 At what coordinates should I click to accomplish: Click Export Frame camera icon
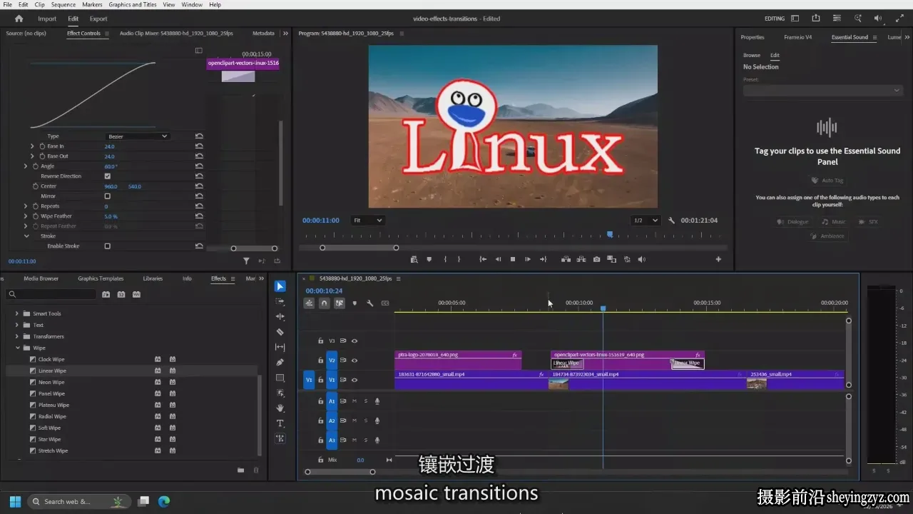coord(596,259)
